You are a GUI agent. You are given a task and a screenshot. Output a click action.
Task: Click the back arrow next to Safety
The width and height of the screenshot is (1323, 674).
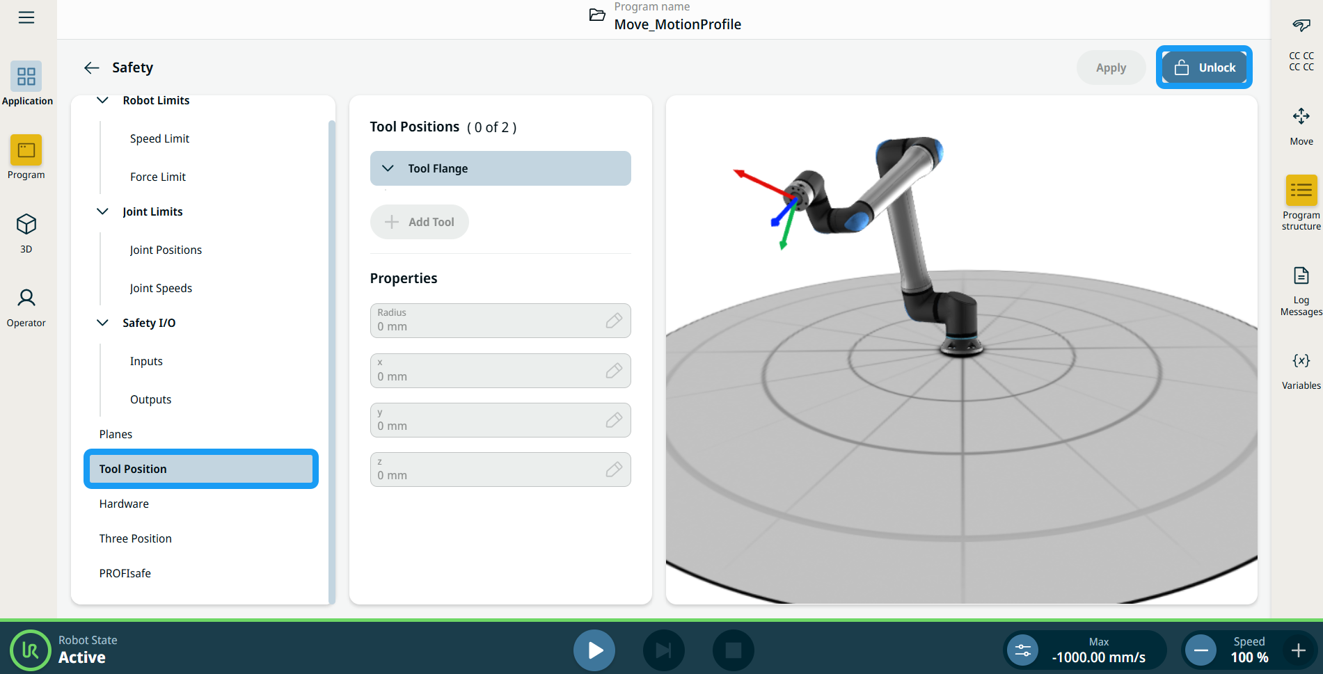tap(92, 67)
